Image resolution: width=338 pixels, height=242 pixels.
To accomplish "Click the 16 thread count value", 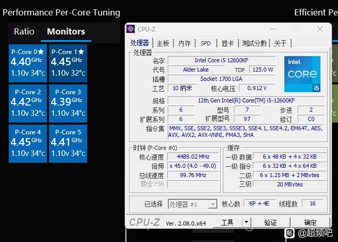I will (313, 203).
